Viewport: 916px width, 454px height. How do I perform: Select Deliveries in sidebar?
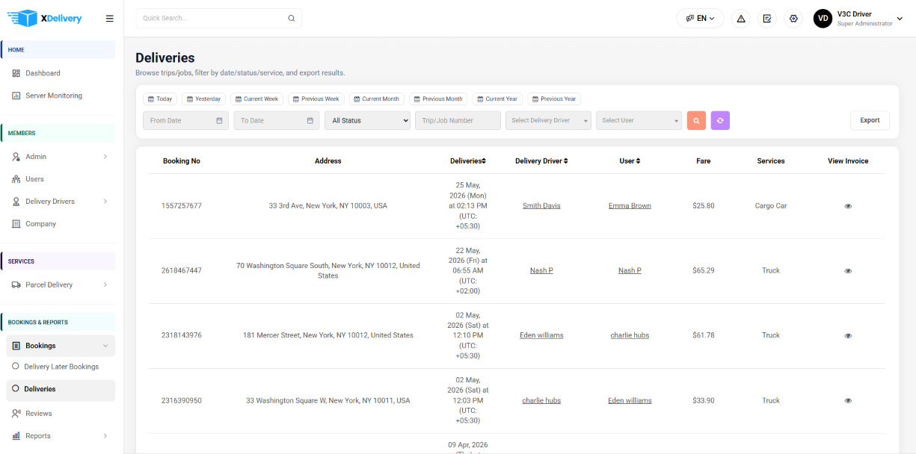[x=61, y=390]
